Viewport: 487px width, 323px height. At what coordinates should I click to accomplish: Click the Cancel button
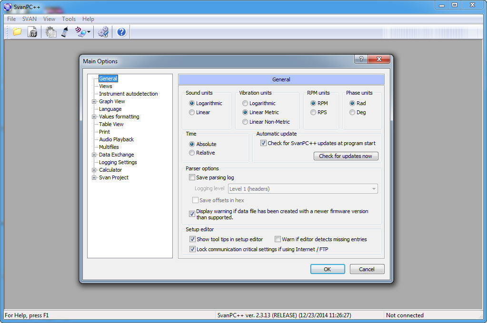point(367,269)
